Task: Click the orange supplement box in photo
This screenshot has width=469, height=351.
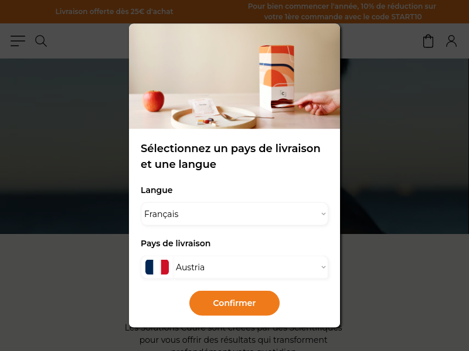Action: 277,78
